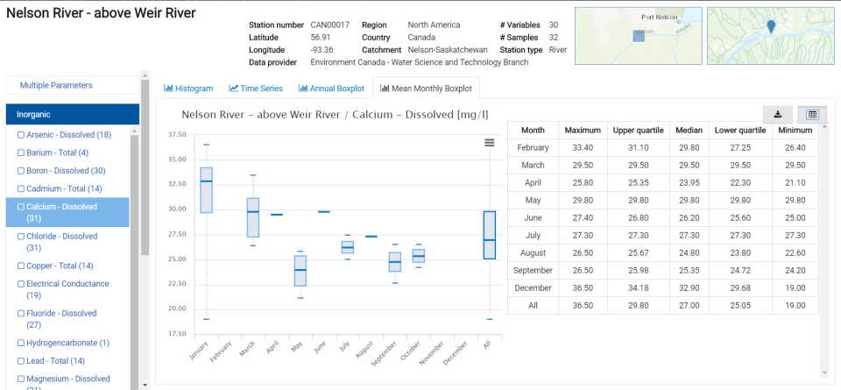Check the Boron - Dissolved (30) checkbox
841x390 pixels.
(21, 171)
